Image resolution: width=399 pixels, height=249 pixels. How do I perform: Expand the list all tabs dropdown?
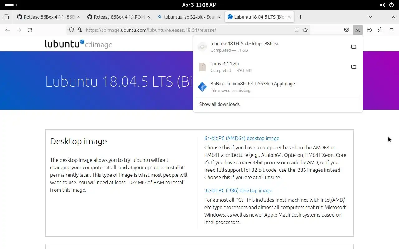370,17
